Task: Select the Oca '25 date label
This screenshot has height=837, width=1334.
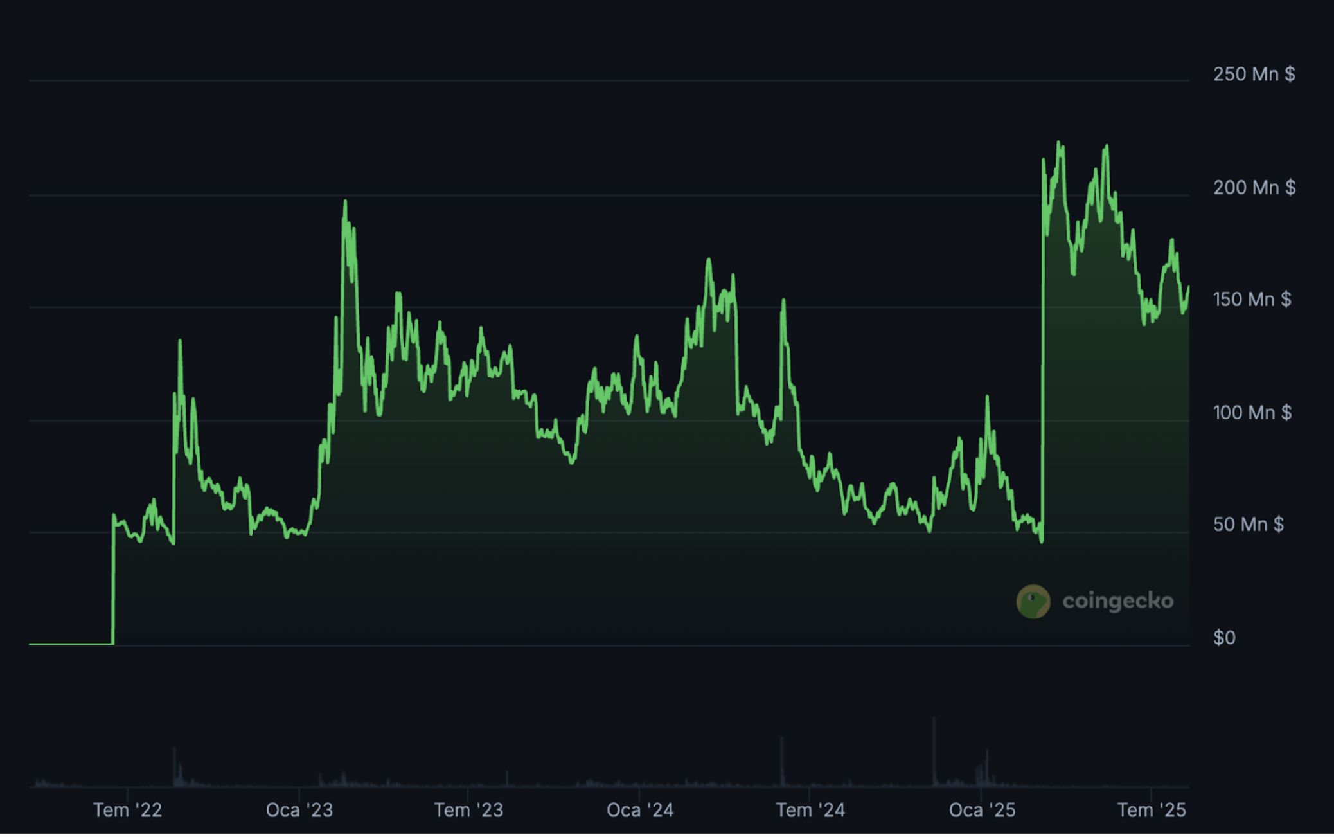Action: click(x=982, y=810)
